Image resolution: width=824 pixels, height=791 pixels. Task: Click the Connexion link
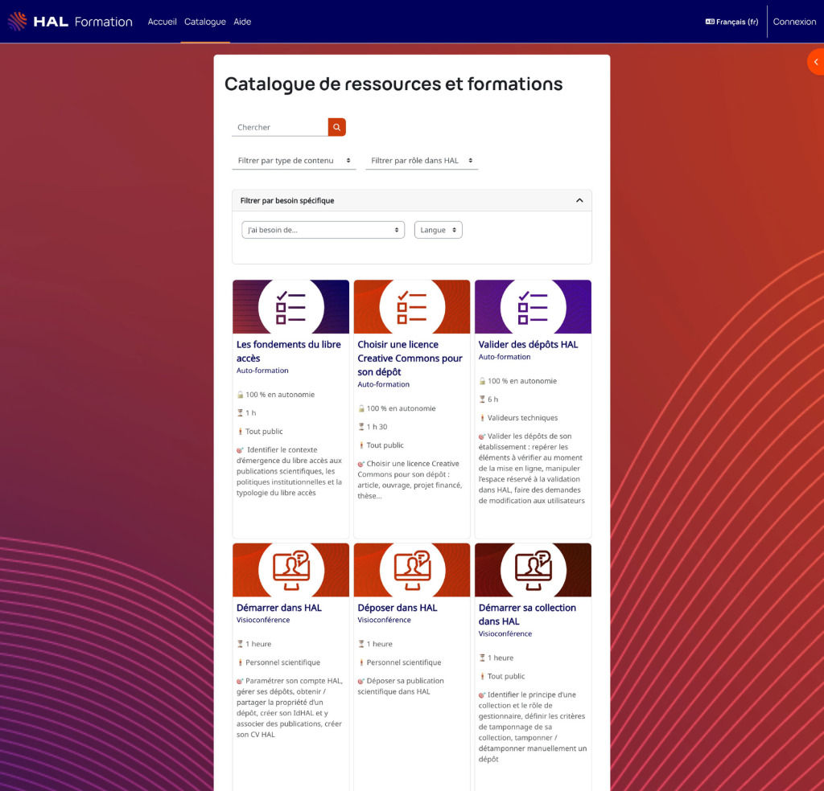pyautogui.click(x=794, y=22)
